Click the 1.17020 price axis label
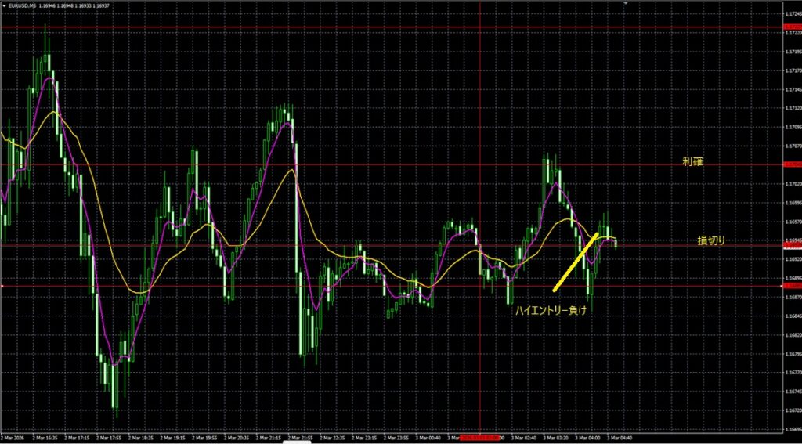802x444 pixels. (x=793, y=184)
